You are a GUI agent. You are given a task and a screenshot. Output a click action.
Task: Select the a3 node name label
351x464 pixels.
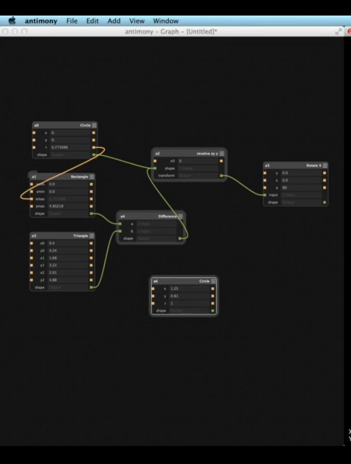[34, 236]
